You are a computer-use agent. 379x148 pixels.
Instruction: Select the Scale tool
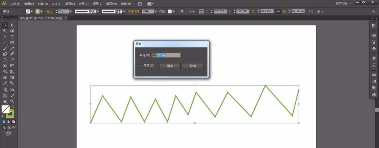(12, 60)
